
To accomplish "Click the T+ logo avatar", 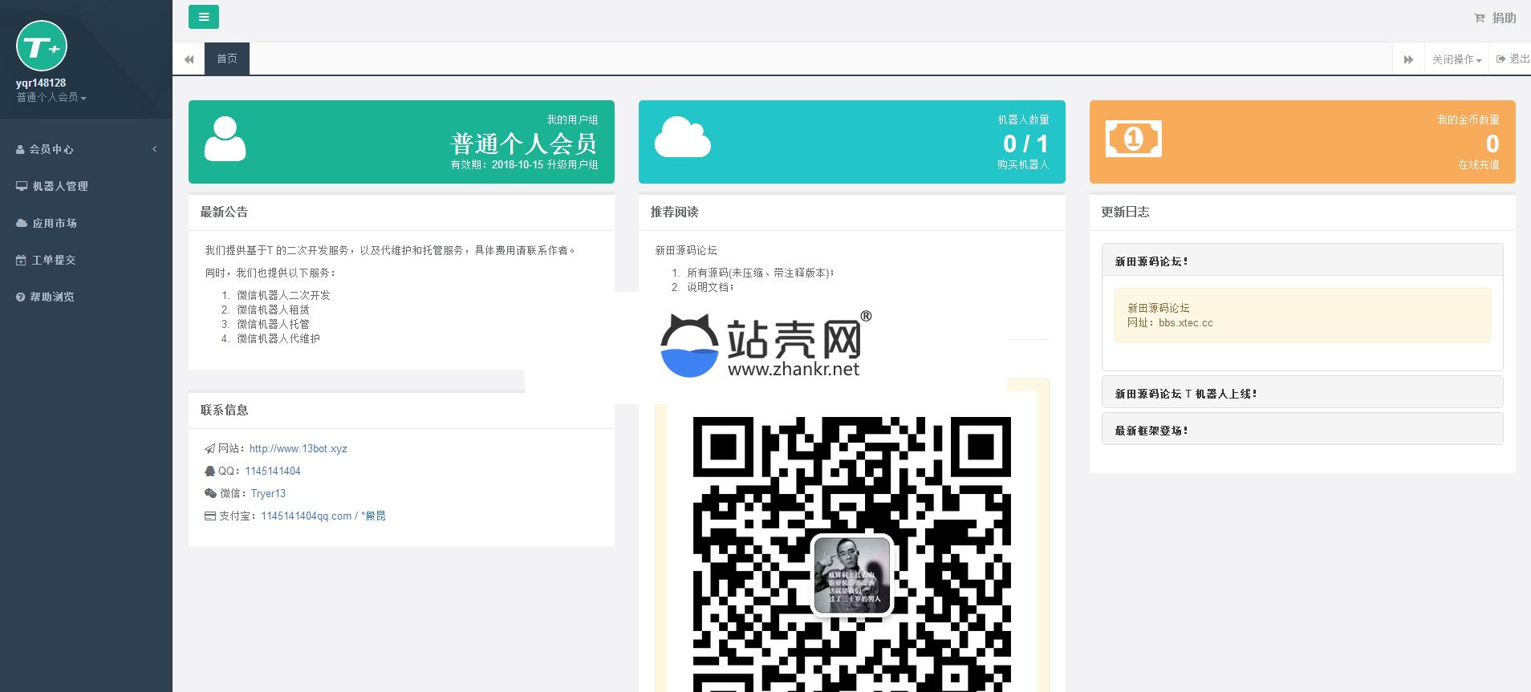I will [x=42, y=47].
